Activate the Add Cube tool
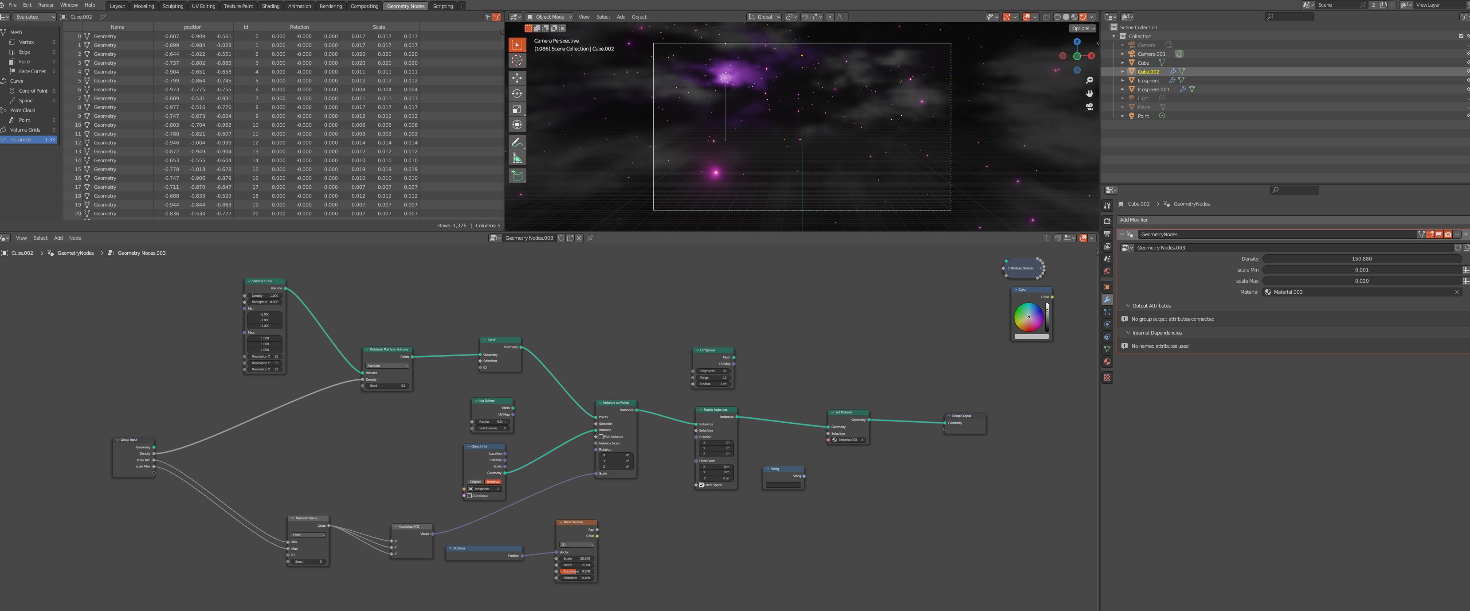 click(x=517, y=175)
